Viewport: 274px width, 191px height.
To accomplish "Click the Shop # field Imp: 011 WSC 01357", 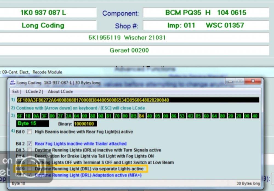I will tap(206, 25).
